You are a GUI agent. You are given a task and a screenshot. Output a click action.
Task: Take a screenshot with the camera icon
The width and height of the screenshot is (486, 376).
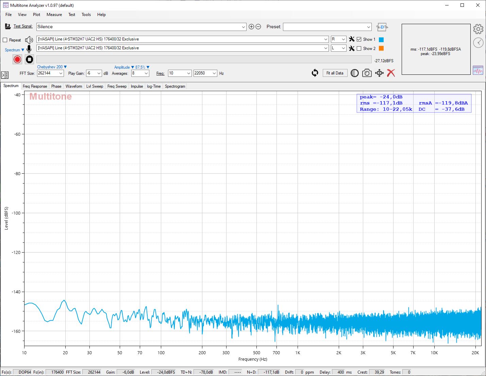[367, 73]
